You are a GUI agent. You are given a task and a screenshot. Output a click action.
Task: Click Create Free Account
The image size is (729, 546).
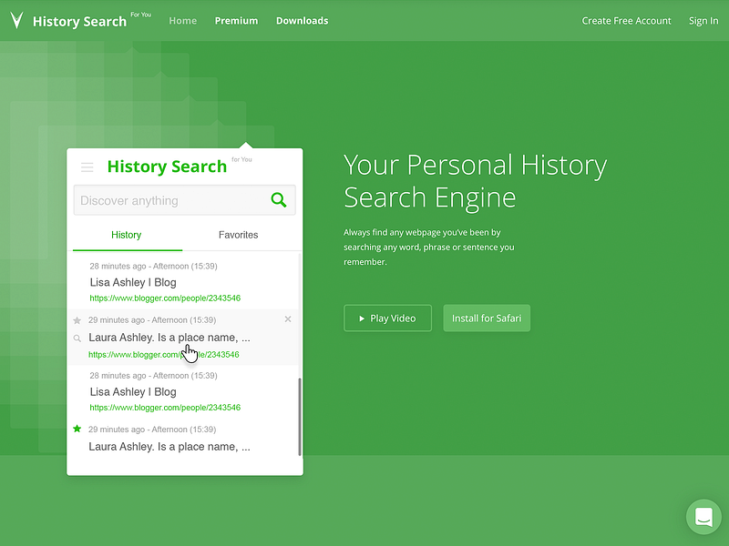point(626,20)
